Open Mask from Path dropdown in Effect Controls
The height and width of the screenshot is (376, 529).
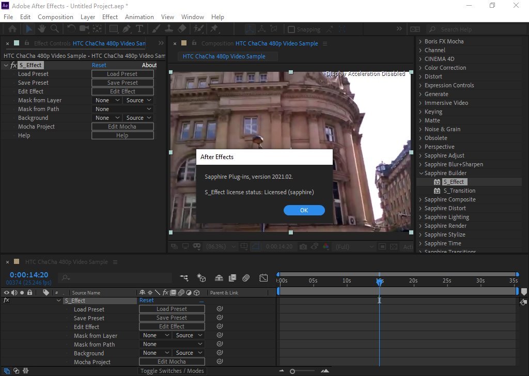coord(122,109)
